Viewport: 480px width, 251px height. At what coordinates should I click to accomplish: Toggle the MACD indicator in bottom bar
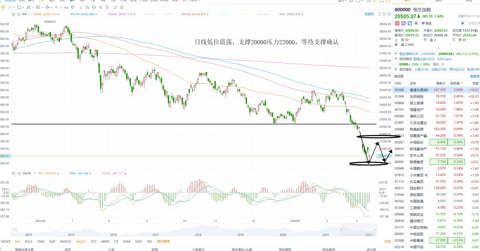click(x=81, y=241)
